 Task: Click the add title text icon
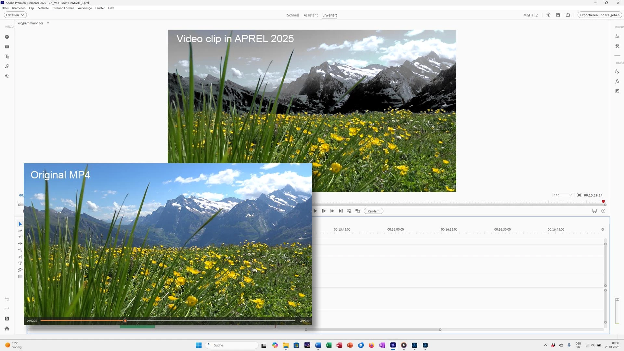tap(7, 57)
